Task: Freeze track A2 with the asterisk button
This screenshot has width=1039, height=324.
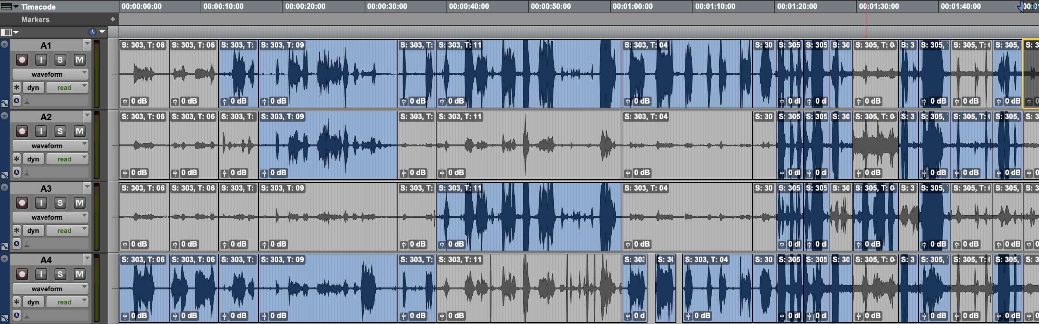Action: pyautogui.click(x=17, y=159)
